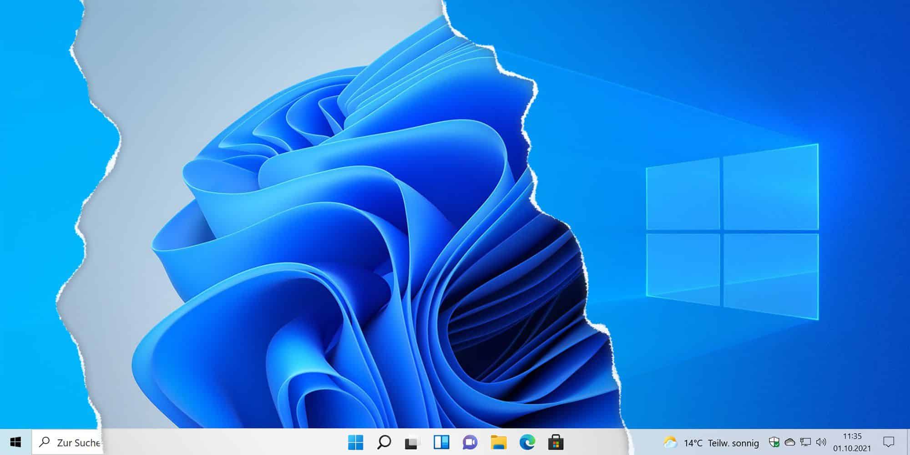Open network status tray icon
910x455 pixels.
(805, 442)
